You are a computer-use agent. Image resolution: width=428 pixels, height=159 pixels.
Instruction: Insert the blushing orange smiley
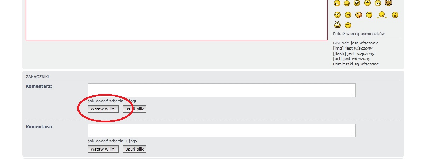point(359,15)
